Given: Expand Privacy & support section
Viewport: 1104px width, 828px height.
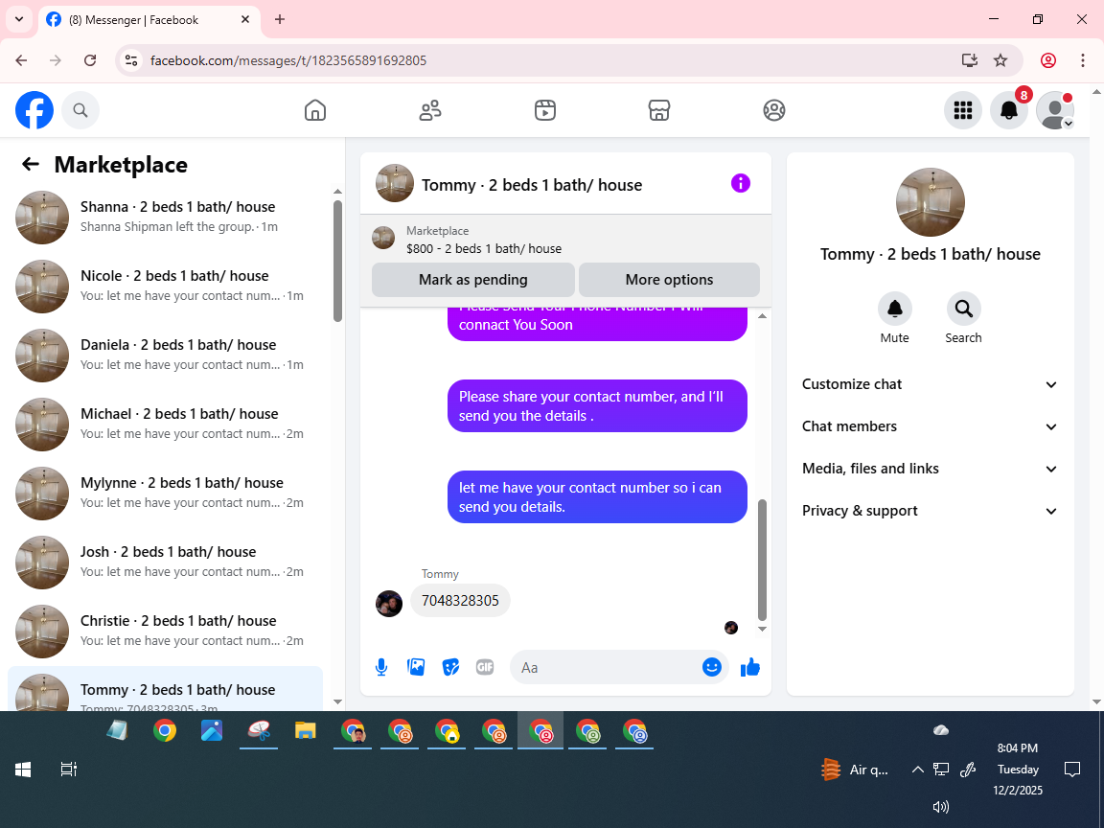Looking at the screenshot, I should [930, 511].
